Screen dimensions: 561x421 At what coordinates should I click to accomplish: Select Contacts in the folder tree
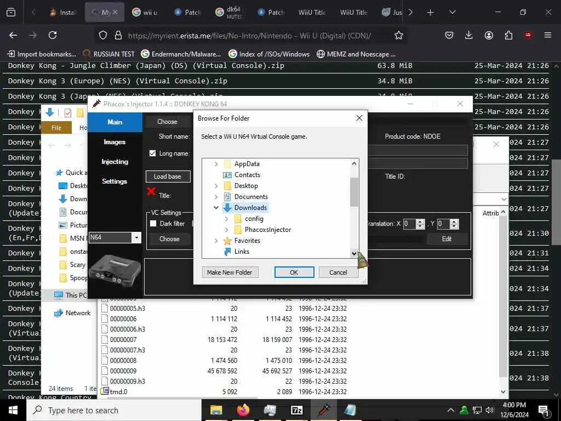pyautogui.click(x=247, y=175)
